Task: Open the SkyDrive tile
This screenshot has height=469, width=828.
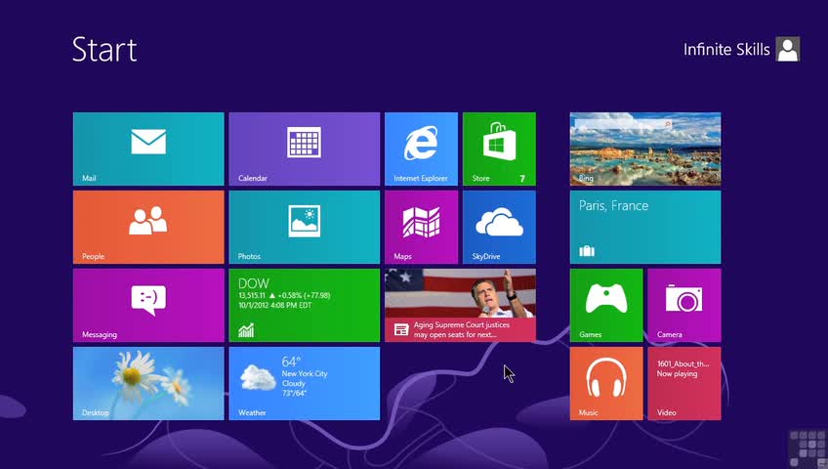Action: (499, 227)
